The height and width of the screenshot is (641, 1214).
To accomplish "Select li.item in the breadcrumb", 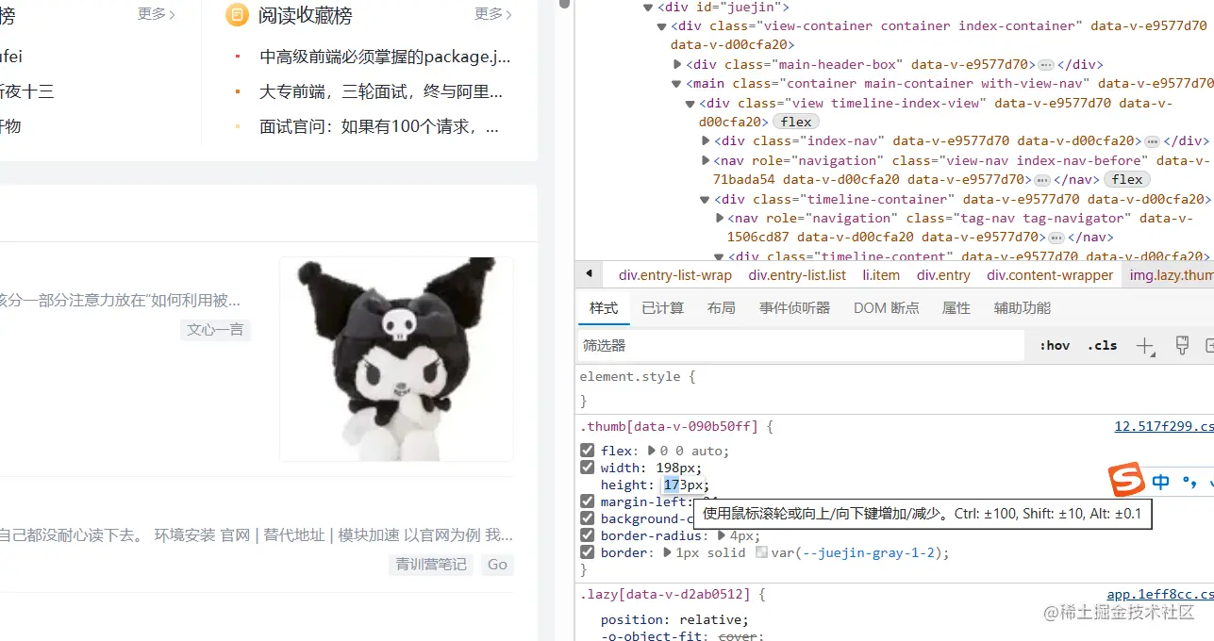I will tap(881, 275).
